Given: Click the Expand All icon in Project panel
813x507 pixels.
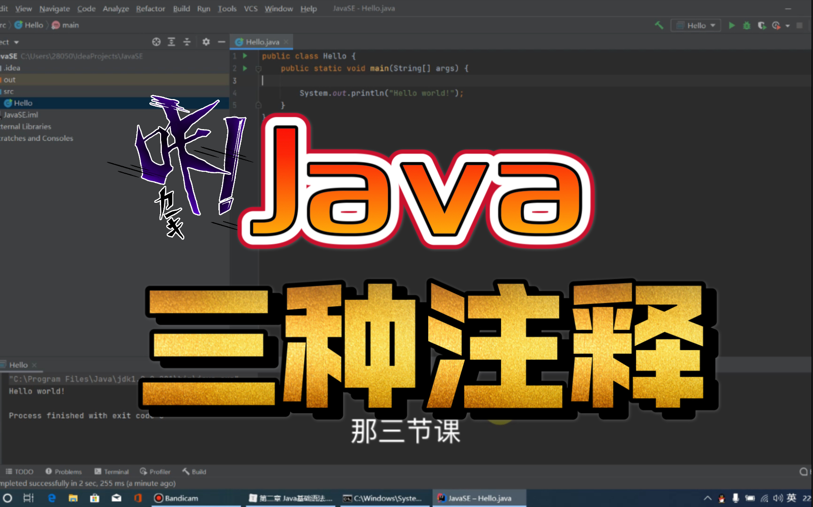Looking at the screenshot, I should click(171, 42).
